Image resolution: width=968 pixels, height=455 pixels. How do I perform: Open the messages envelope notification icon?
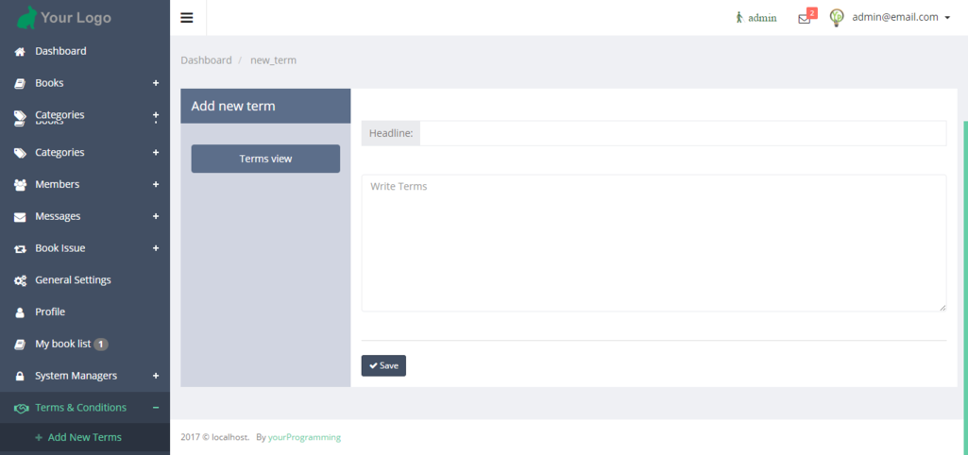(805, 18)
